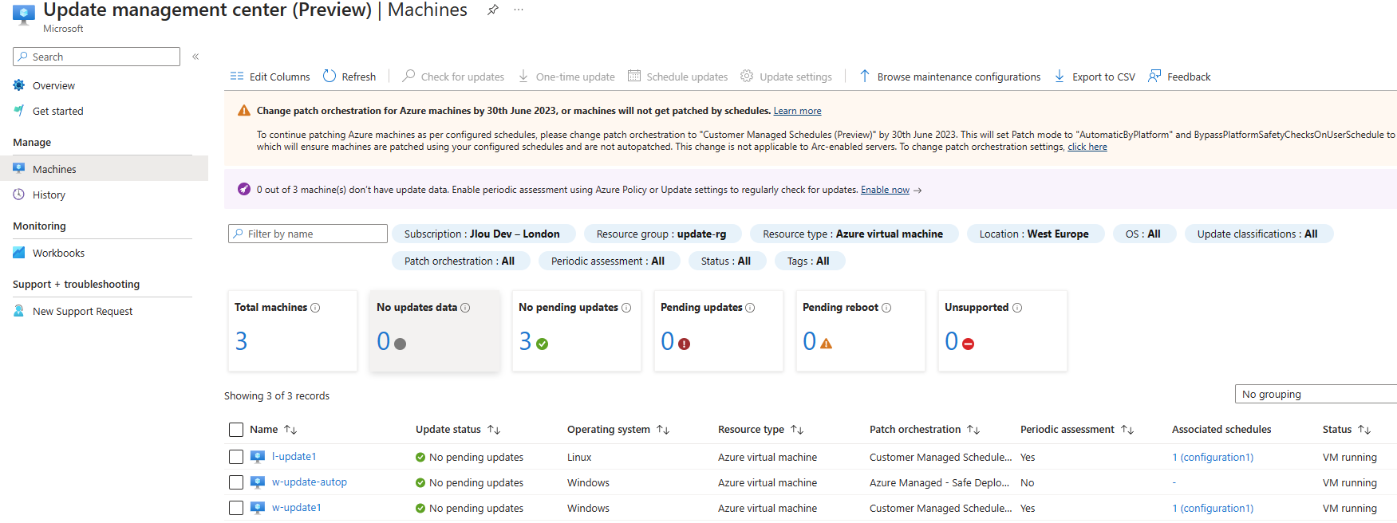Select the w-update-autop row checkbox
The image size is (1397, 523).
point(236,482)
